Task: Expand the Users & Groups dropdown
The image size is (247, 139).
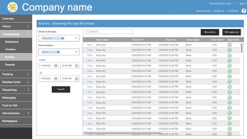Action: (76, 38)
